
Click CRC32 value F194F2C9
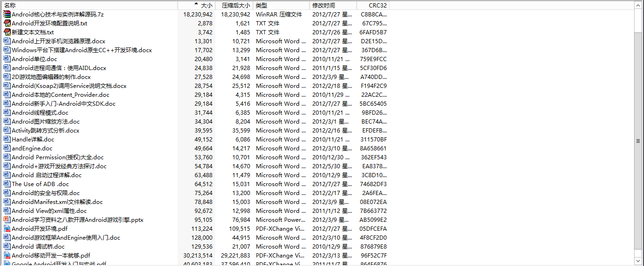[374, 86]
